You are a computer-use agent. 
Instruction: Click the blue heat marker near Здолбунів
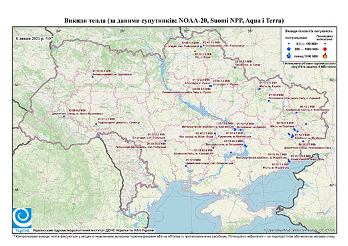click(92, 77)
